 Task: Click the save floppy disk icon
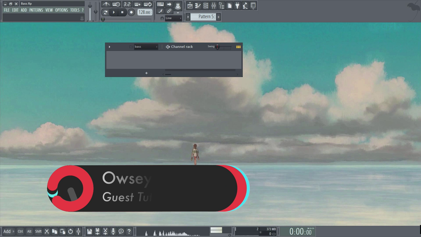point(89,231)
